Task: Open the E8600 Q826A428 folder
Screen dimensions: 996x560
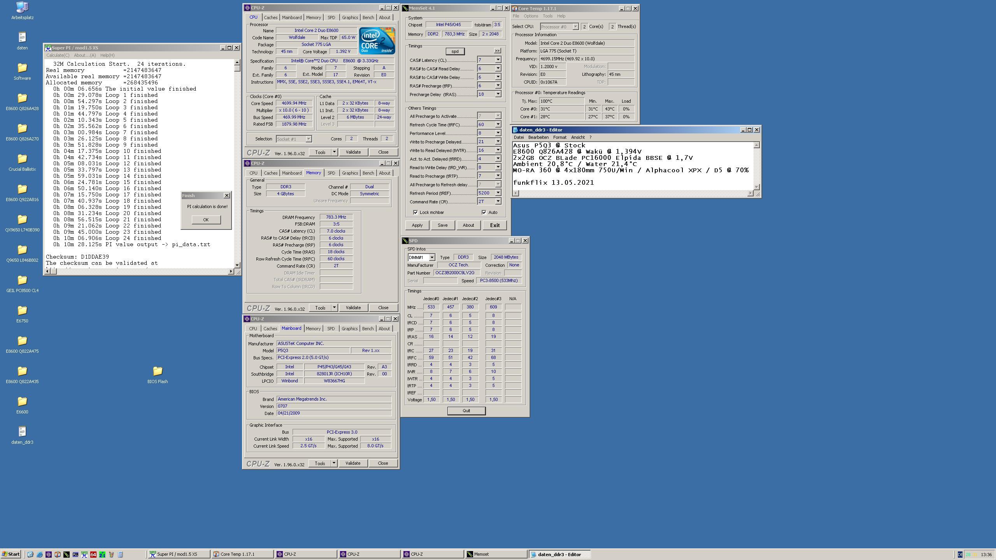Action: pyautogui.click(x=22, y=101)
